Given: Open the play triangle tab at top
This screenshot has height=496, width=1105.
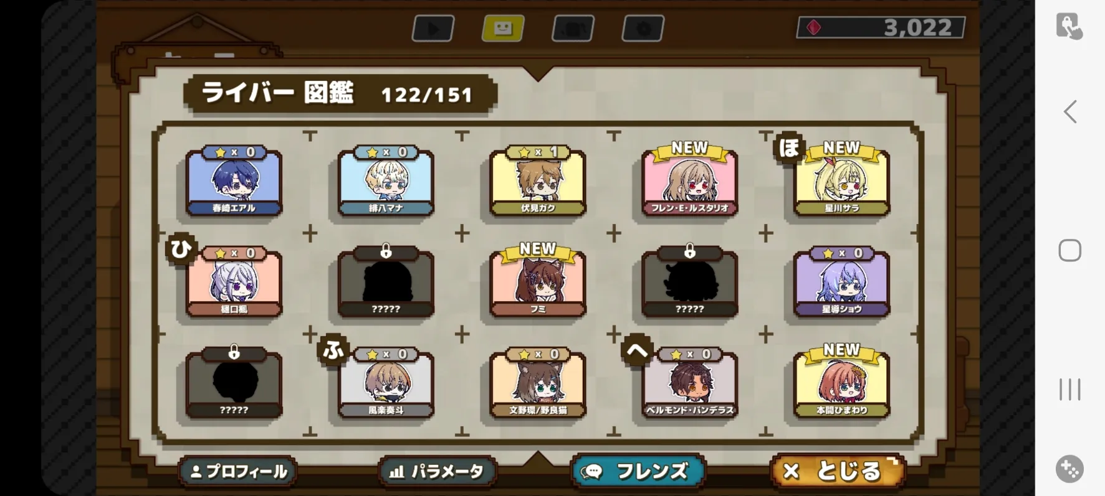Looking at the screenshot, I should tap(433, 28).
